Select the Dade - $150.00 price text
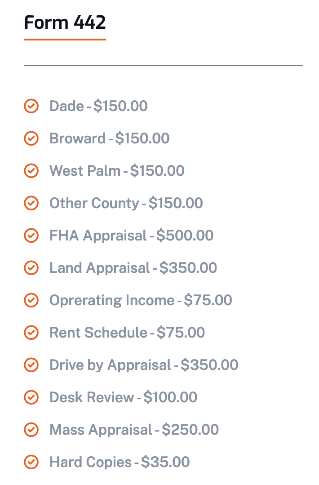319x485 pixels. (x=98, y=106)
